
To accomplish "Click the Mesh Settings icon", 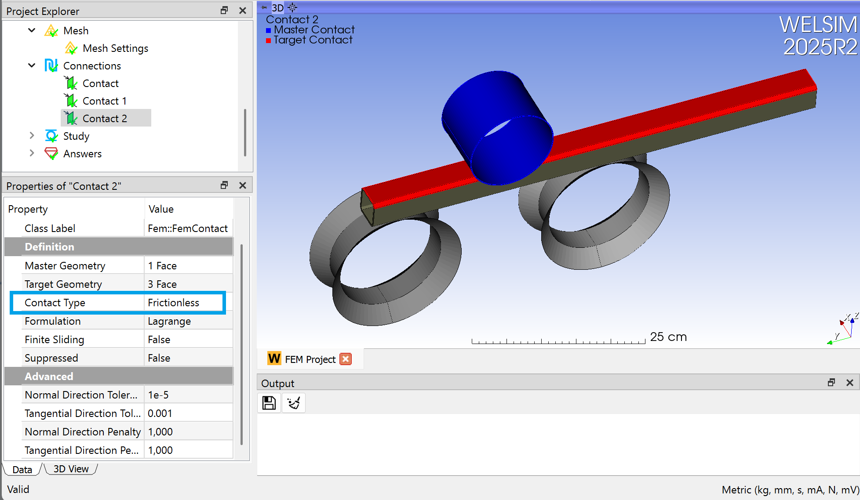I will (x=71, y=48).
